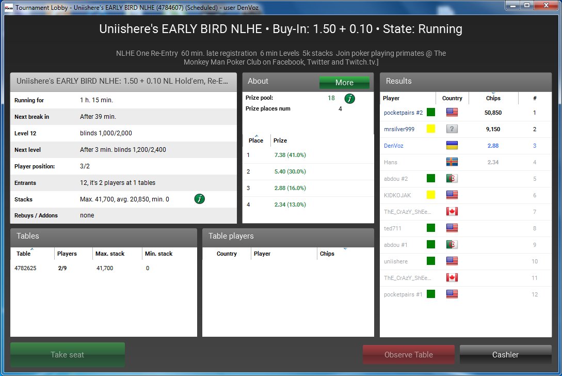Click green square next to ted711

click(x=431, y=228)
